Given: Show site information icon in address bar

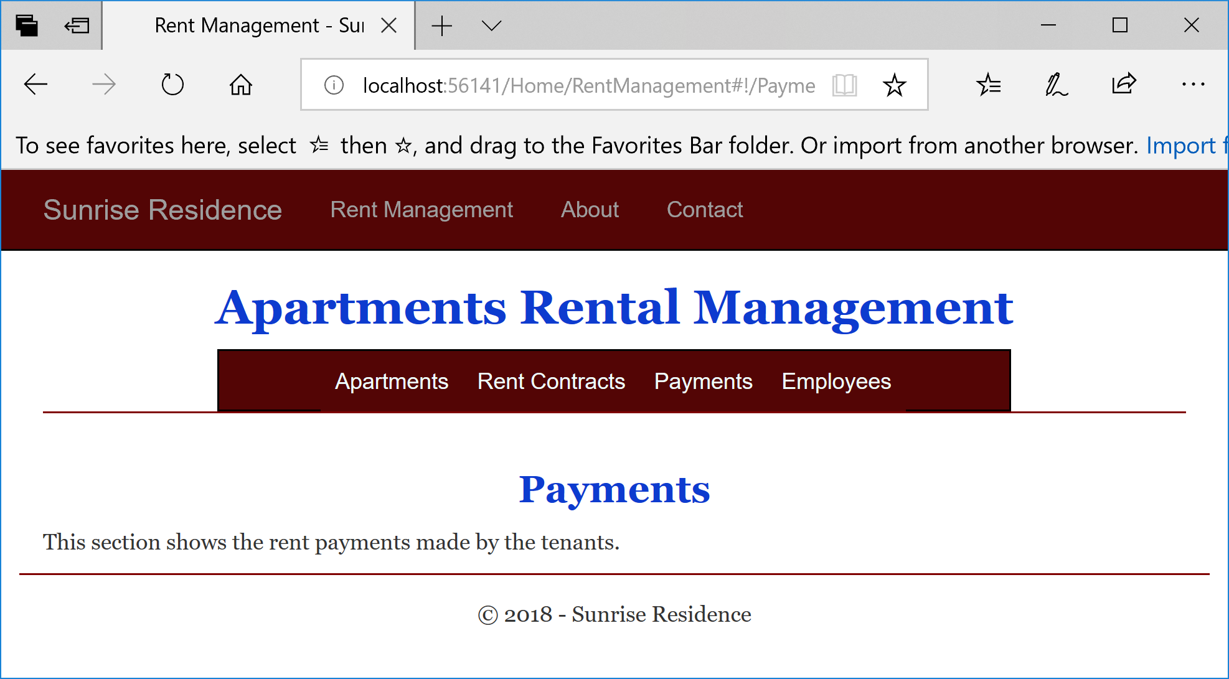Looking at the screenshot, I should [334, 85].
